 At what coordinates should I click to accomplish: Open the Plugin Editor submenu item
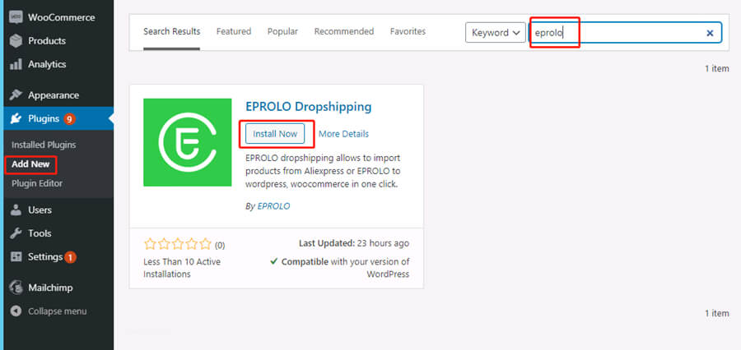pos(37,183)
